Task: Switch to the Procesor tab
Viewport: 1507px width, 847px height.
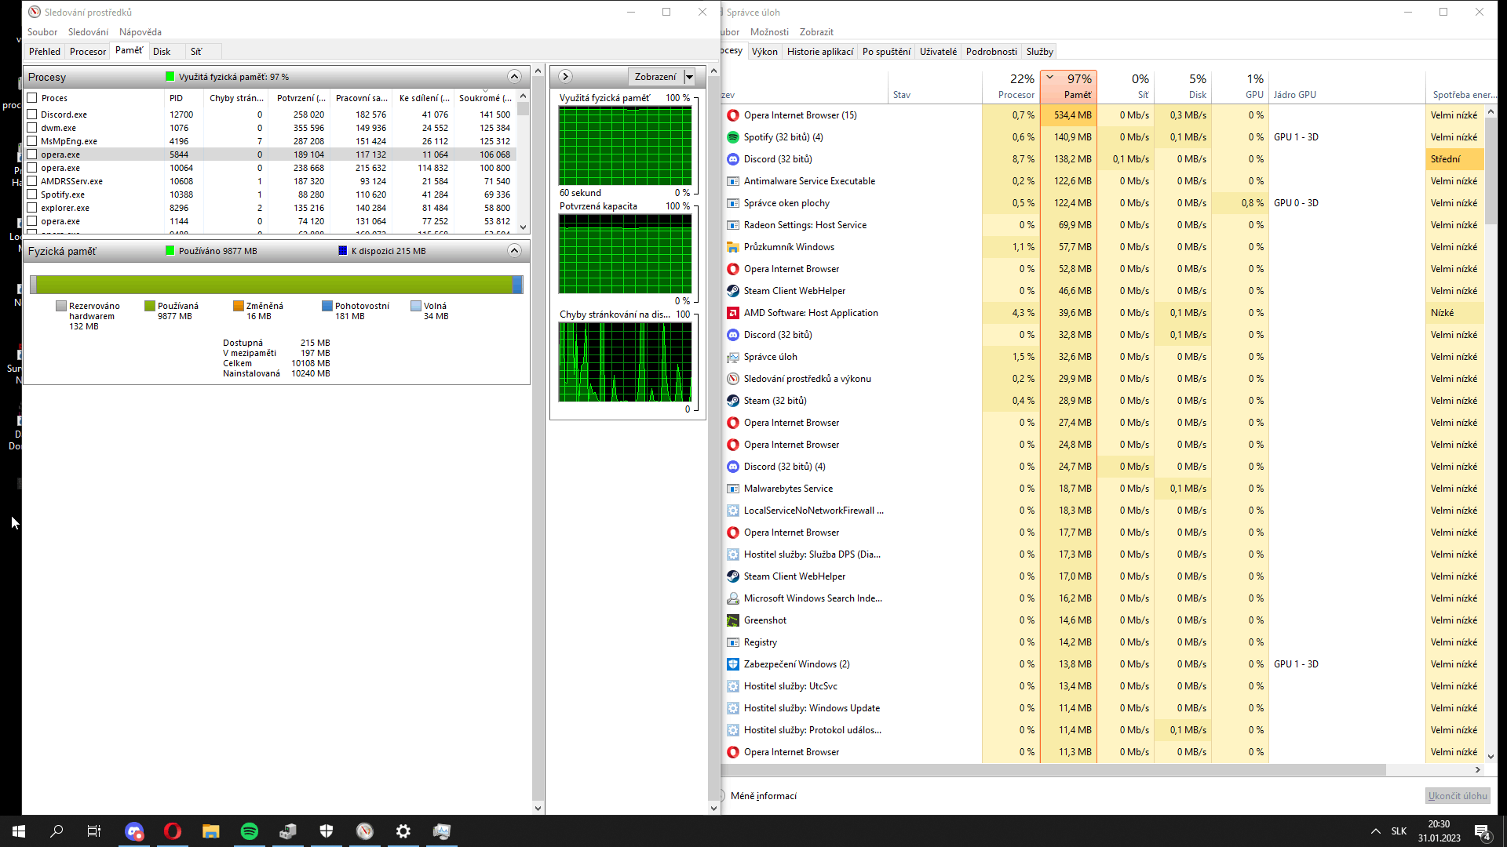Action: [88, 52]
